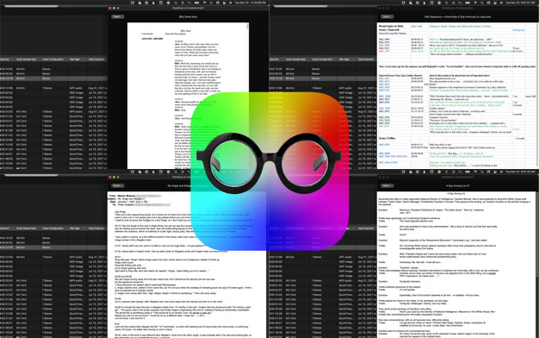Click the red close button of Billy Stark window

[x=110, y=8]
